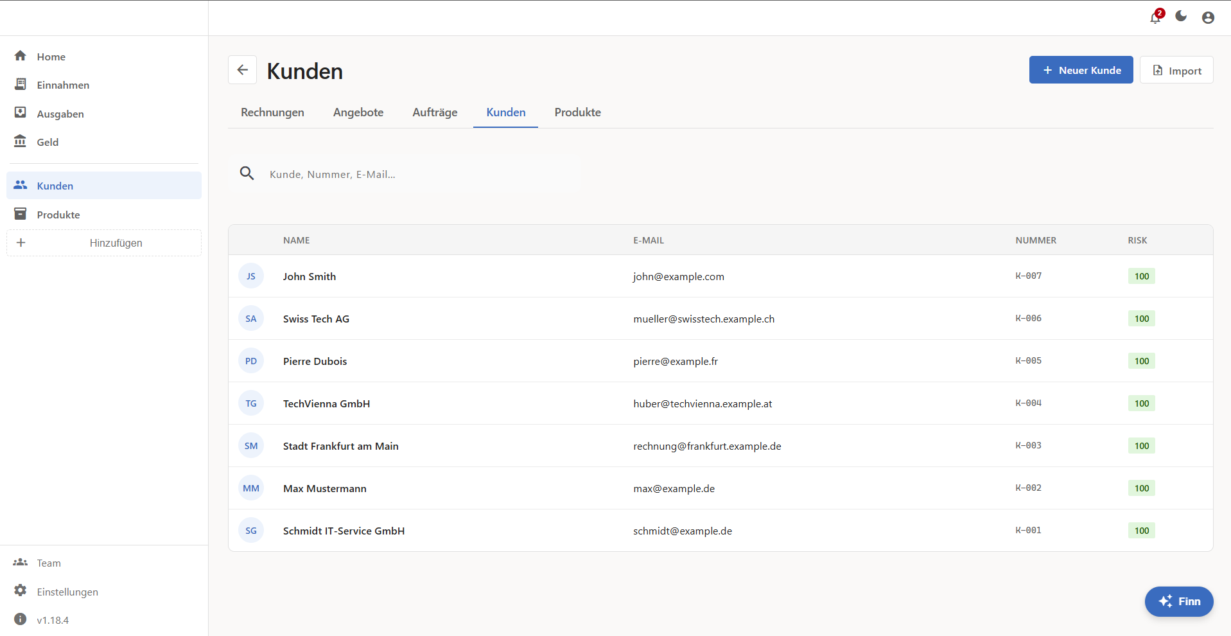The height and width of the screenshot is (636, 1231).
Task: Open the Finn assistant button
Action: coord(1179,601)
